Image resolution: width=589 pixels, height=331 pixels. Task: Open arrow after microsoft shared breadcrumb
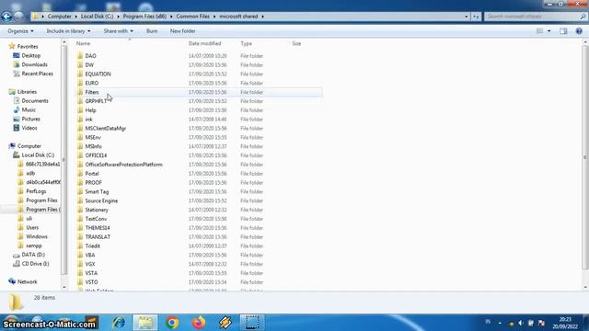(262, 17)
